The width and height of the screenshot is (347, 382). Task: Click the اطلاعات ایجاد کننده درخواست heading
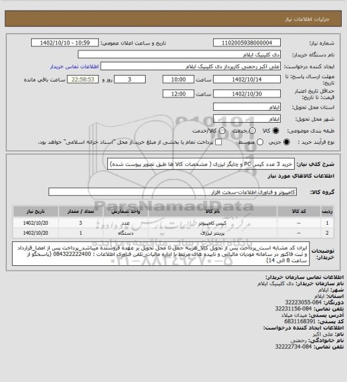(x=303, y=328)
